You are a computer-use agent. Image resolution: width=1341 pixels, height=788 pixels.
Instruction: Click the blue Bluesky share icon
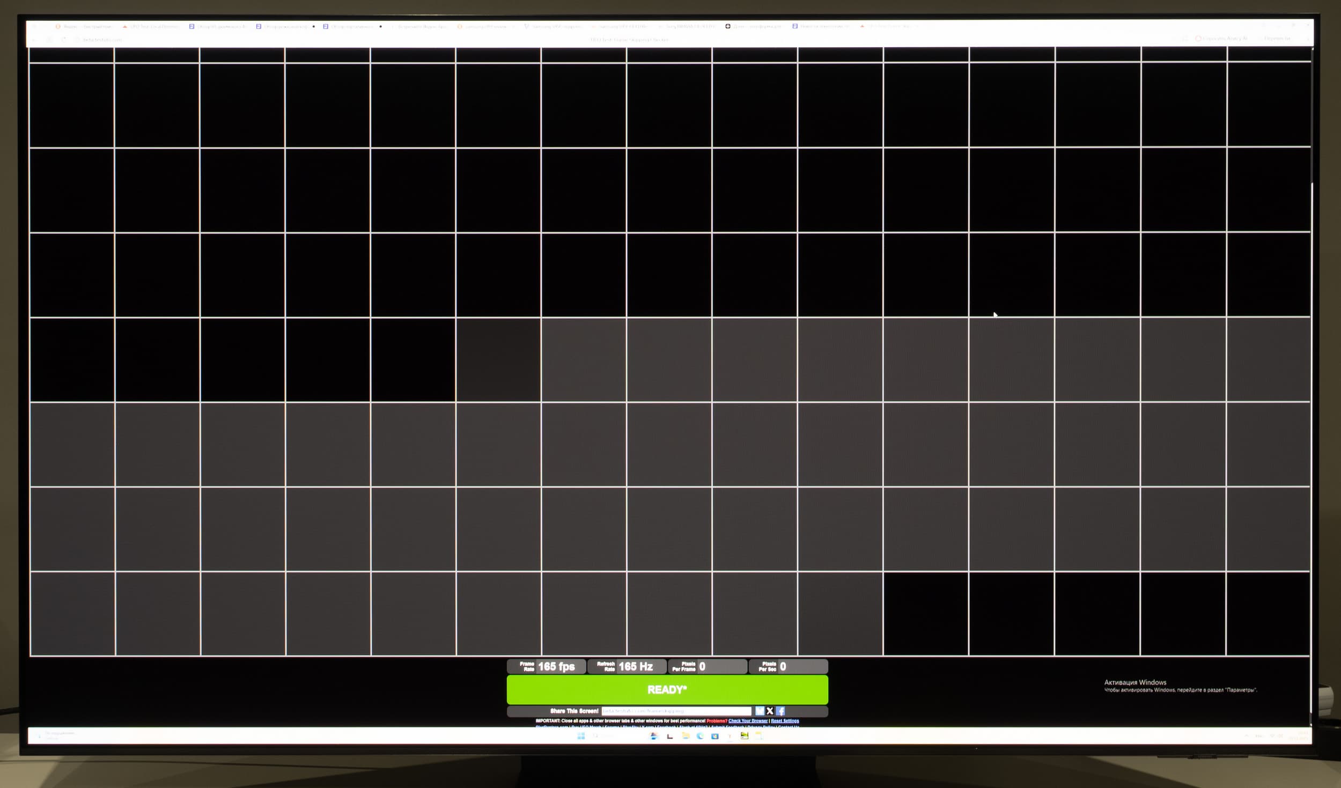760,711
